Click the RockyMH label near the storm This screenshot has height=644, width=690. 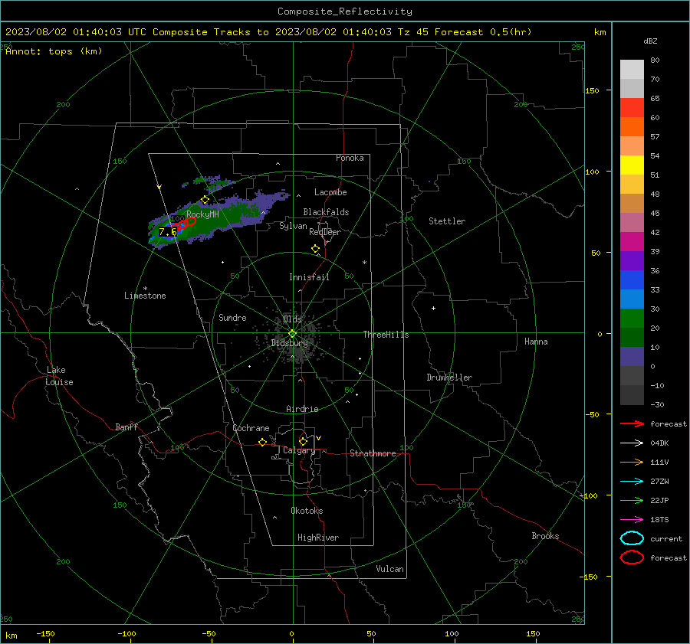coord(202,214)
